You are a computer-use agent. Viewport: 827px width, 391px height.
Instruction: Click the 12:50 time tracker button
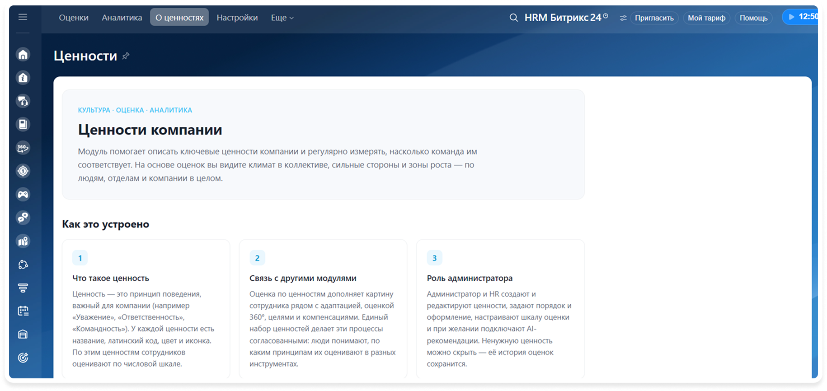800,17
